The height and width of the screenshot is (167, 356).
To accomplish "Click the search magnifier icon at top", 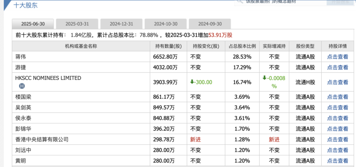I will coord(240,1).
